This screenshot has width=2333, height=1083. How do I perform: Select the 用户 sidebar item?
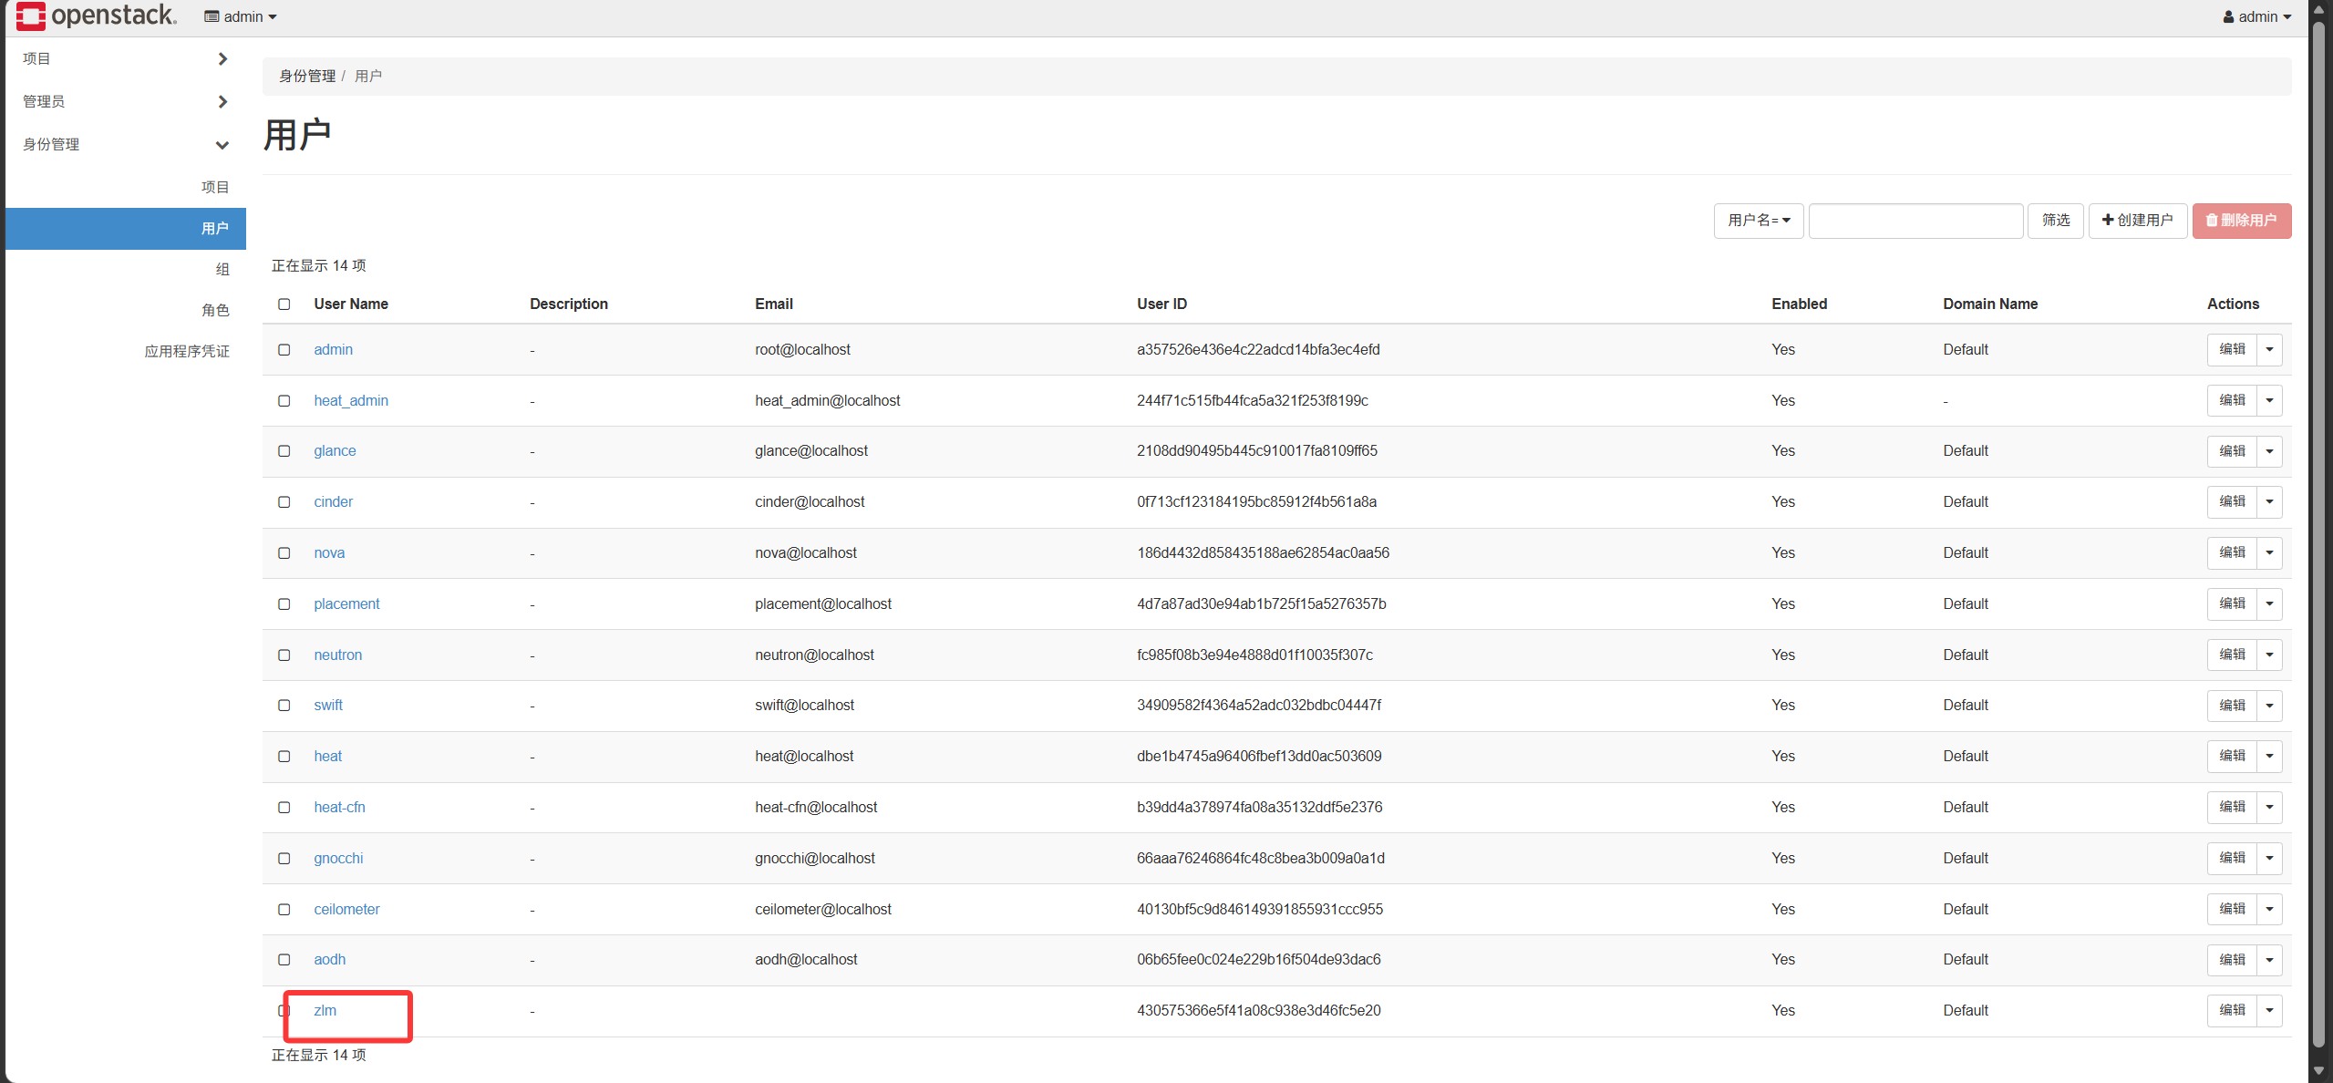[x=126, y=228]
